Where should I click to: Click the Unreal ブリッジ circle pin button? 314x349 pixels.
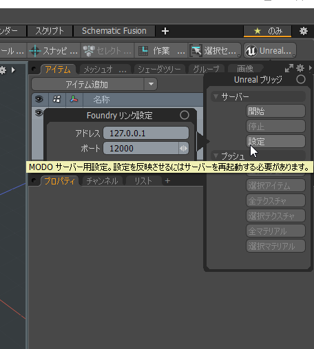[301, 80]
